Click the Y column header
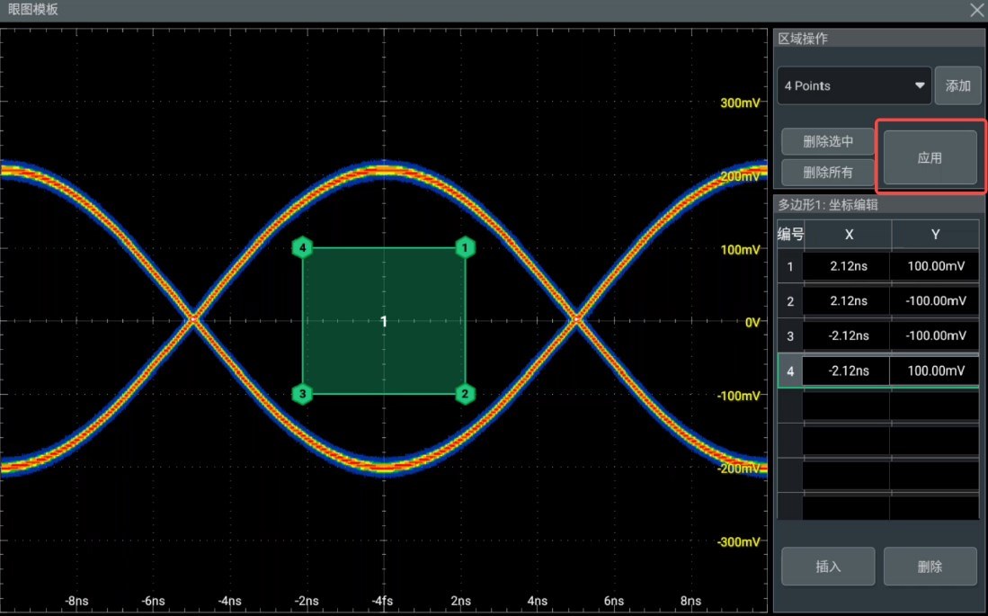Image resolution: width=988 pixels, height=616 pixels. (x=935, y=235)
